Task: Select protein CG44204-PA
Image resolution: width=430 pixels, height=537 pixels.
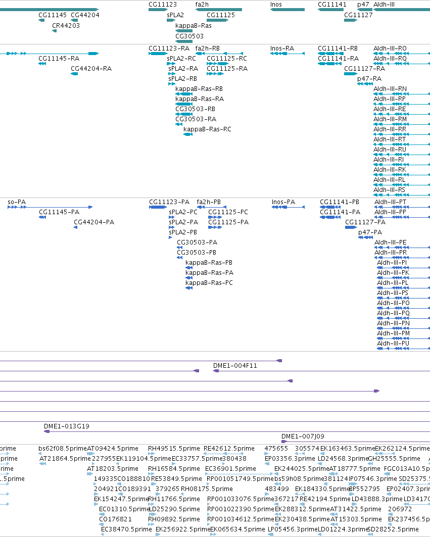Action: [94, 222]
